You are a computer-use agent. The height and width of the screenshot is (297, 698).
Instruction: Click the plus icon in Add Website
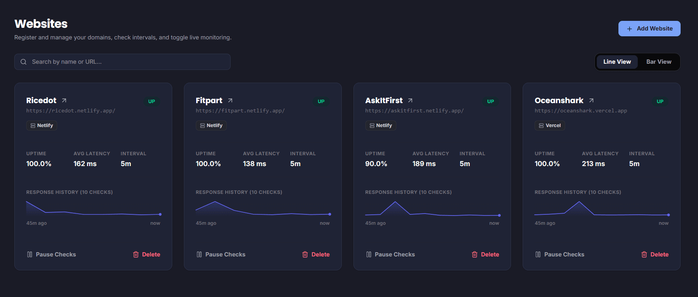pyautogui.click(x=630, y=29)
